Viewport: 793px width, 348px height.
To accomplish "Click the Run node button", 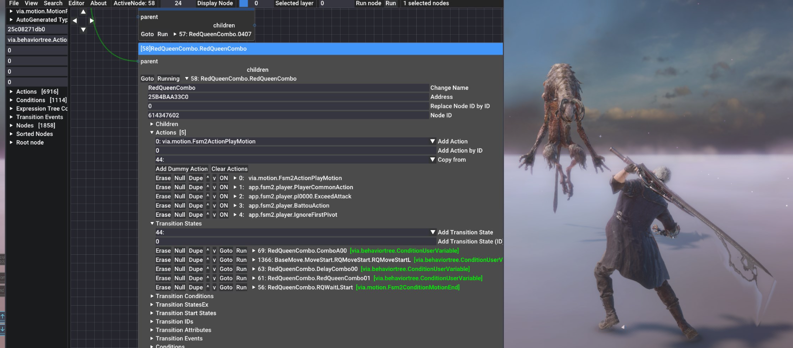I will point(368,3).
